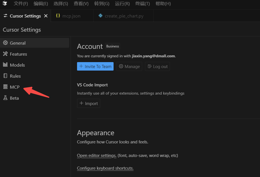Click the Appearance heading

(96, 133)
